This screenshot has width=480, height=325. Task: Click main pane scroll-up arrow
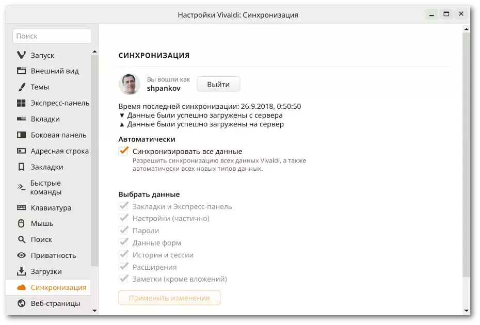[466, 29]
